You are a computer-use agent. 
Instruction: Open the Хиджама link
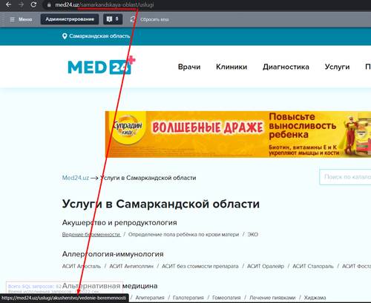point(315,298)
